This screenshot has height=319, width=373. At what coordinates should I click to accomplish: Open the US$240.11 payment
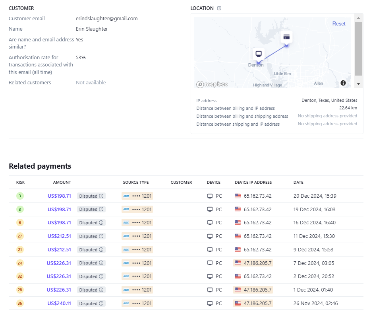click(x=59, y=303)
